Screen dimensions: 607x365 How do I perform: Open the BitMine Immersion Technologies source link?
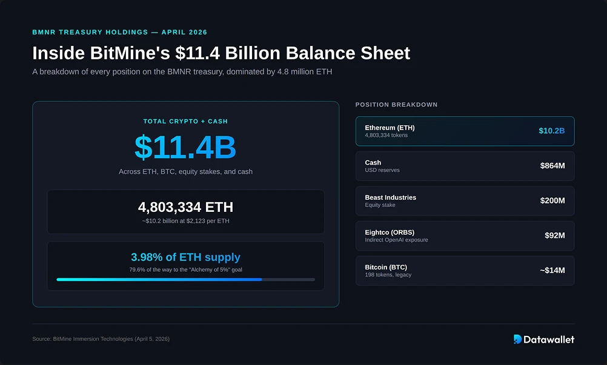[x=101, y=339]
